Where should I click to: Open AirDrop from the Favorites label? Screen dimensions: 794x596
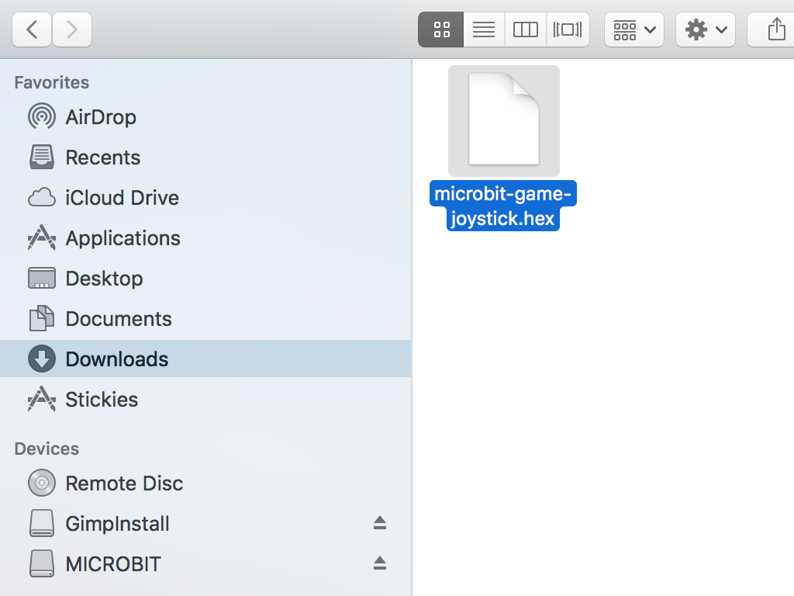(x=101, y=118)
